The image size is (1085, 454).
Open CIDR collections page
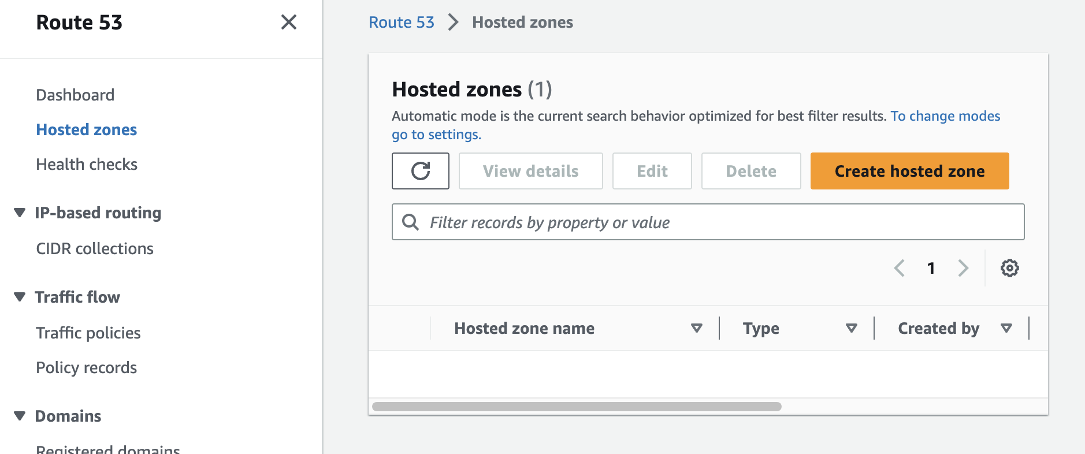(x=95, y=248)
